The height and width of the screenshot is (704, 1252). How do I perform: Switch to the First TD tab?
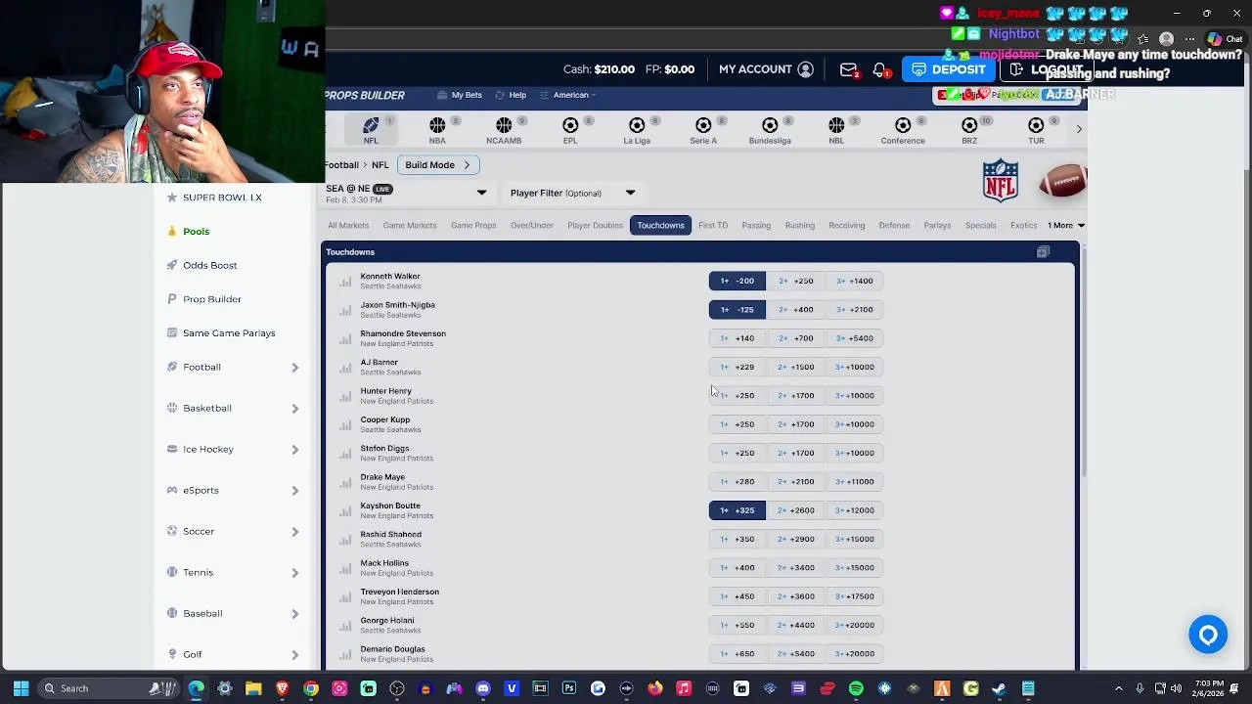(713, 226)
